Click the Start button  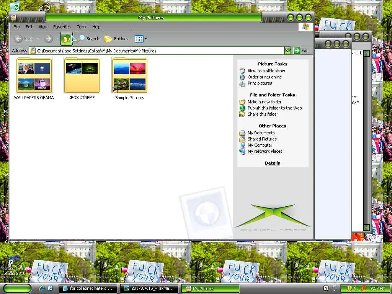click(18, 289)
